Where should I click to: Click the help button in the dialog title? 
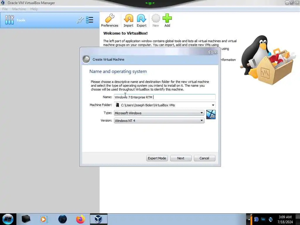coord(210,52)
